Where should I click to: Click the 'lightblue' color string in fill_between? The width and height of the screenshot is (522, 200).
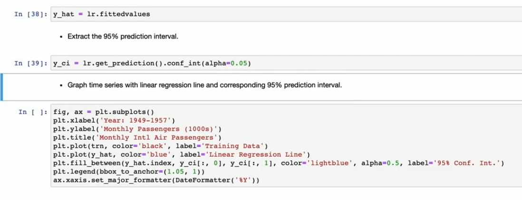point(328,162)
